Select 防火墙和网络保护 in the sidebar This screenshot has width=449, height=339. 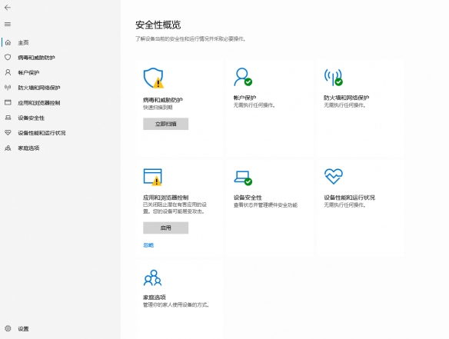[39, 88]
